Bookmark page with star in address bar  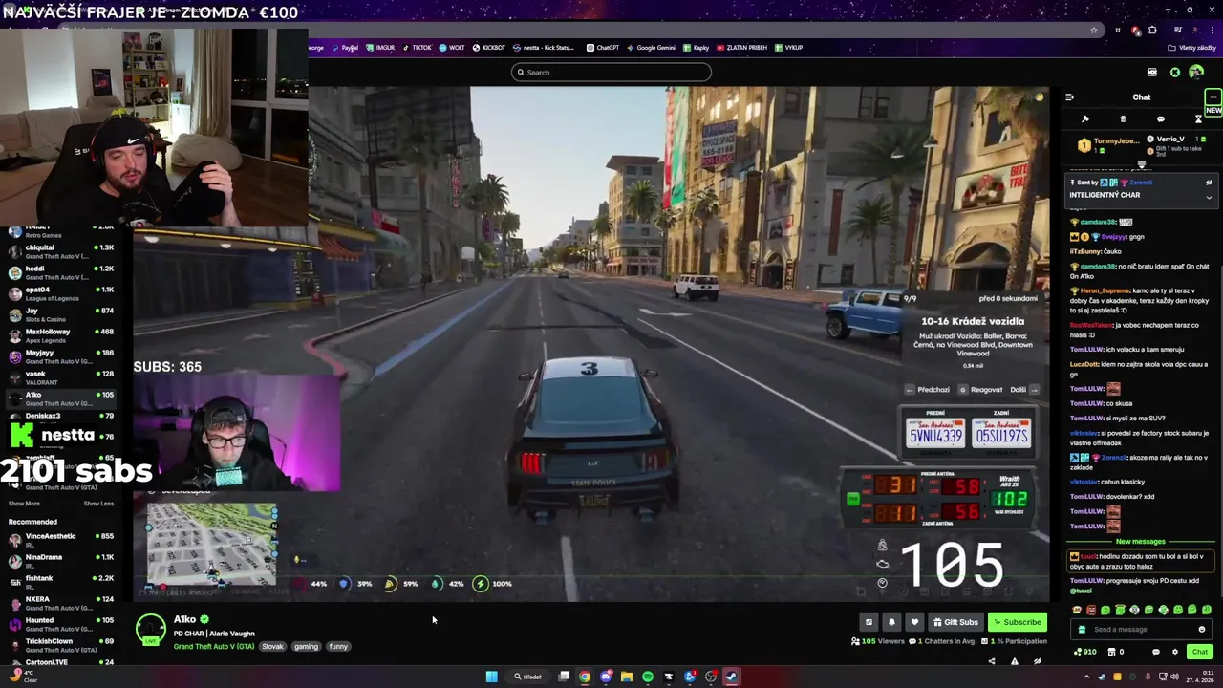(x=1094, y=30)
